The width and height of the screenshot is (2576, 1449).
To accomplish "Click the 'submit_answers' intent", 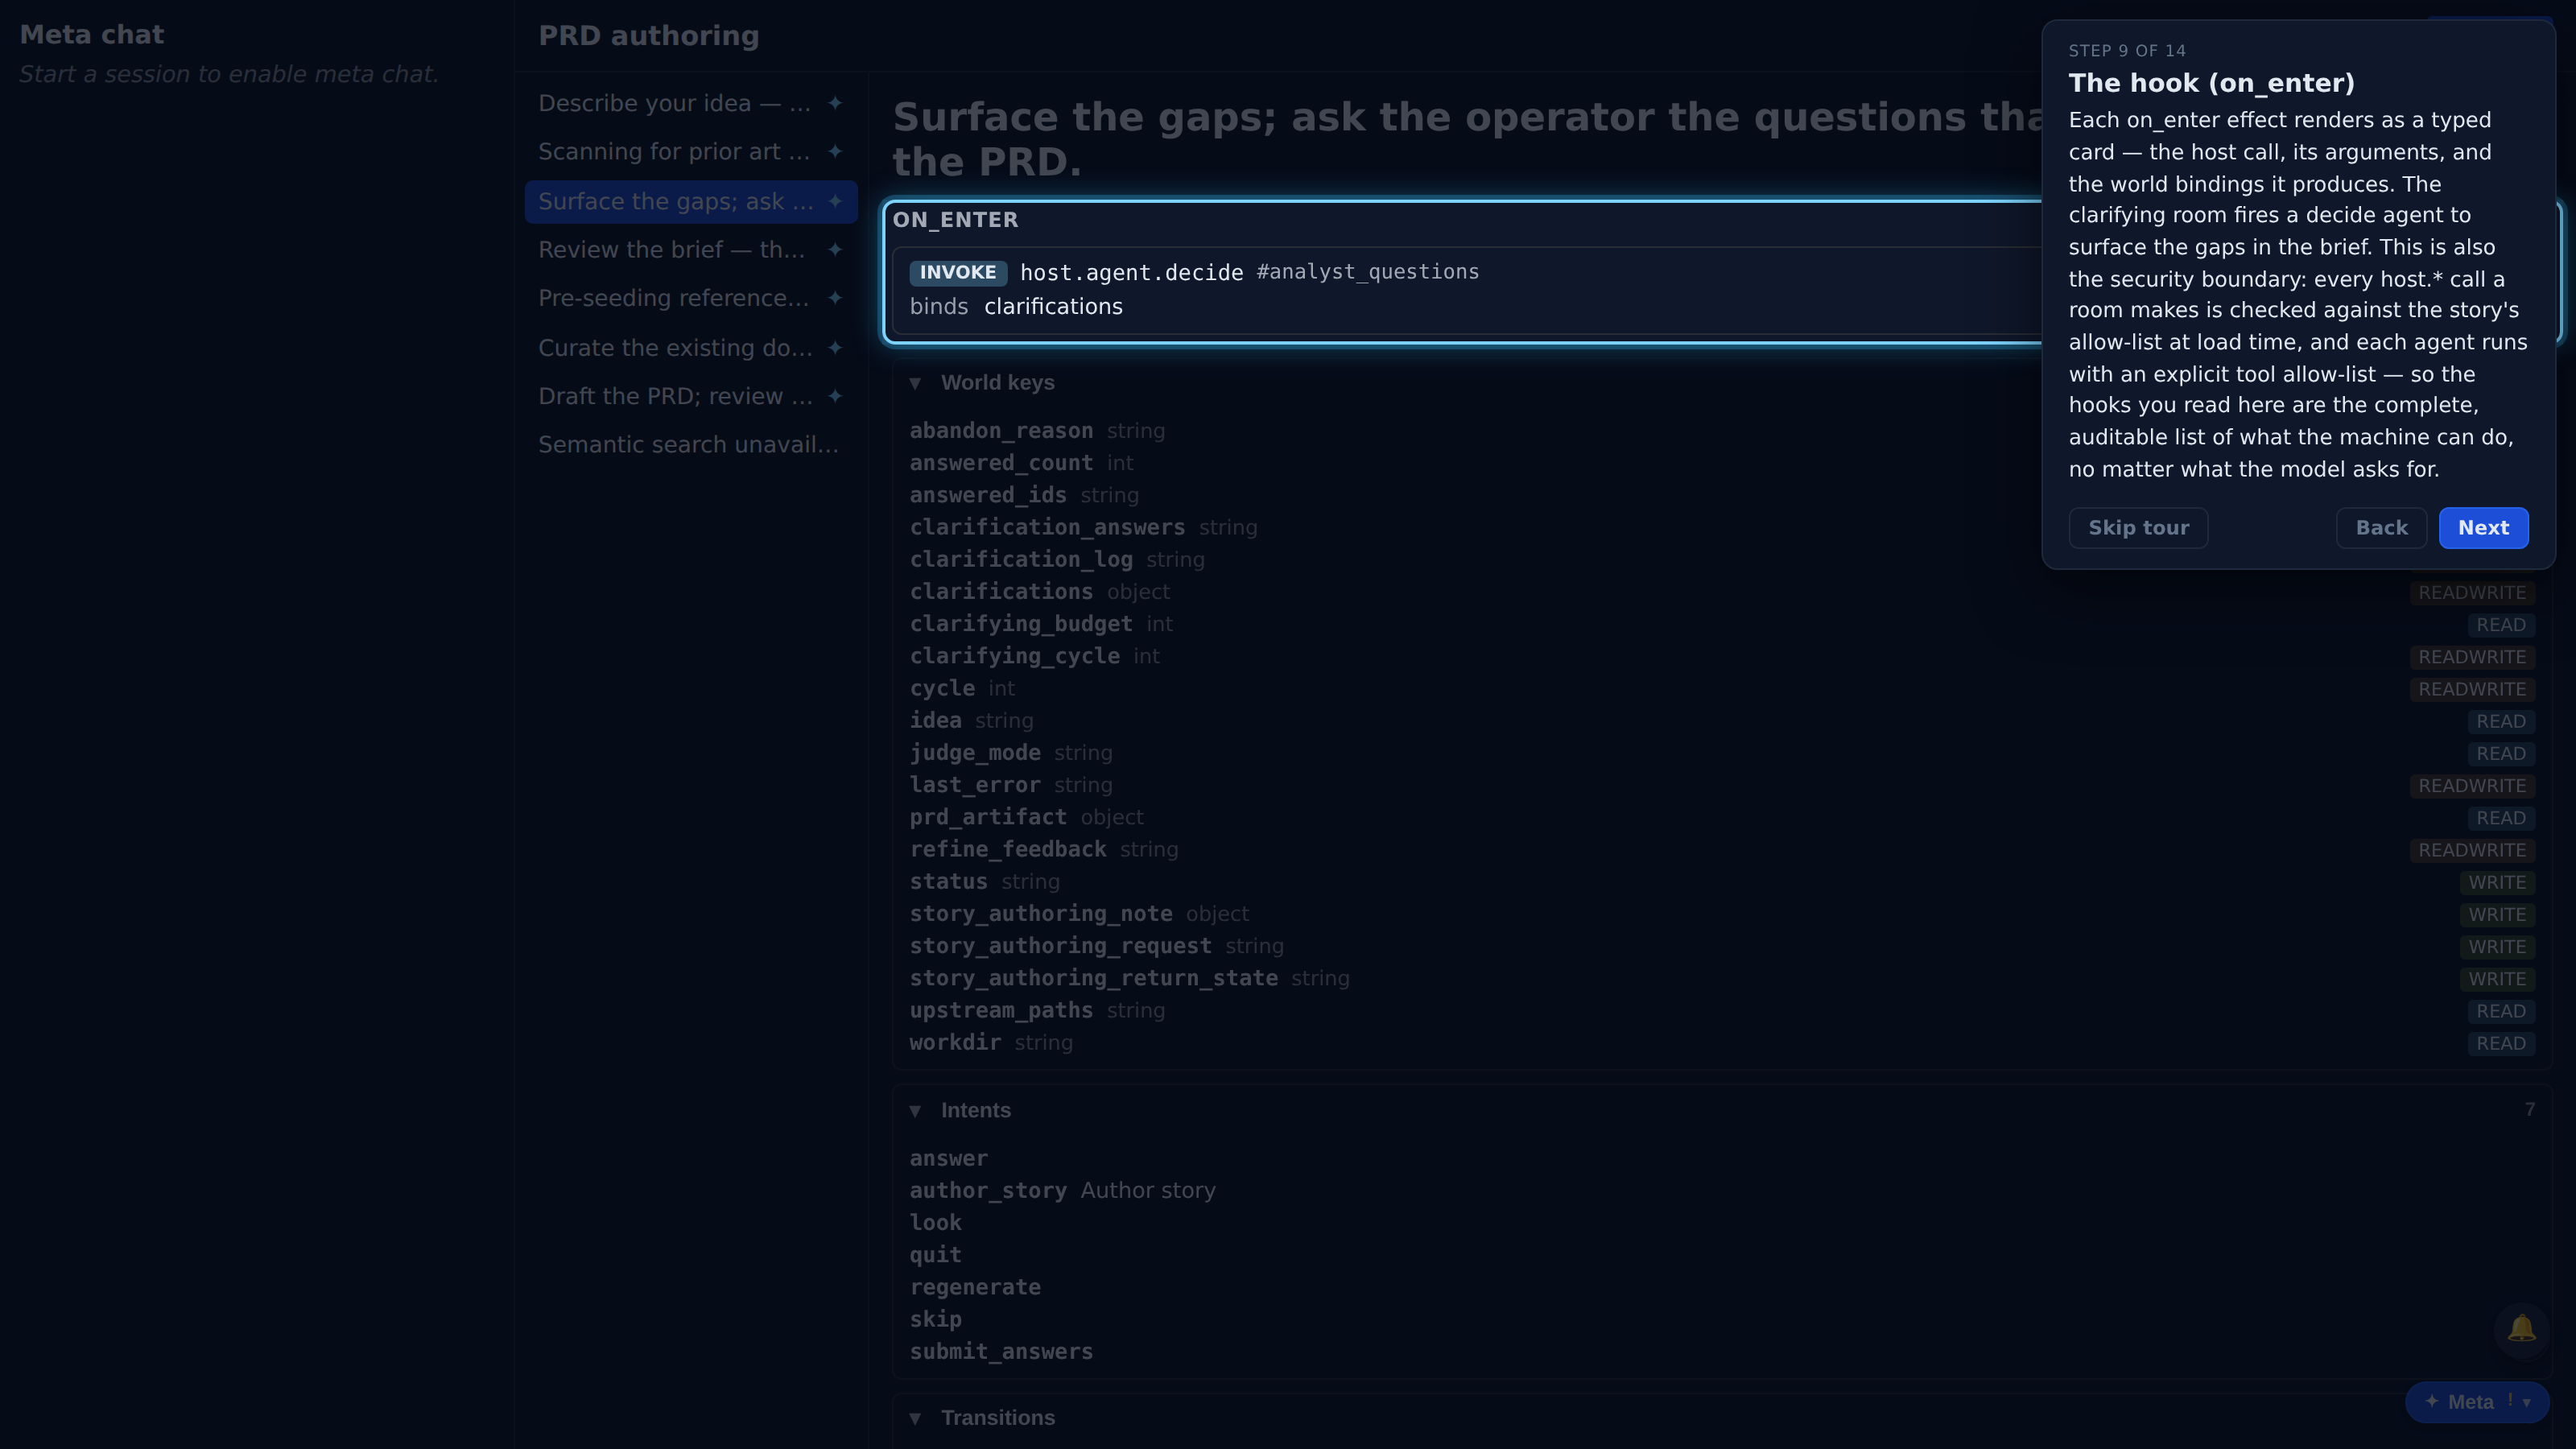I will click(1001, 1352).
